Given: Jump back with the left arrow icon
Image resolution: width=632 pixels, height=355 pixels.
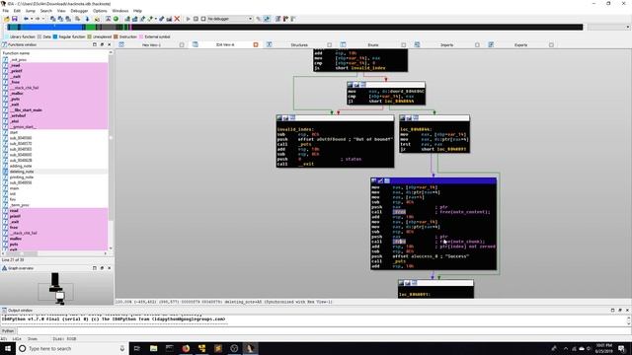Looking at the screenshot, I should (26, 19).
